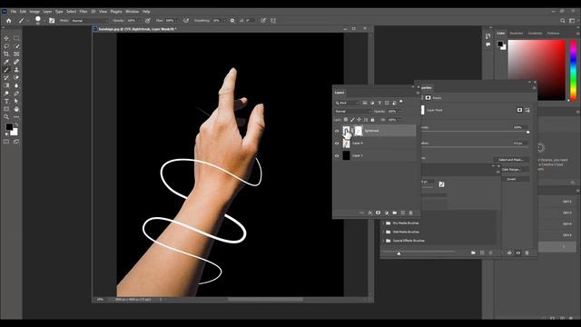Hide Layer 0 visibility eye

pyautogui.click(x=337, y=144)
